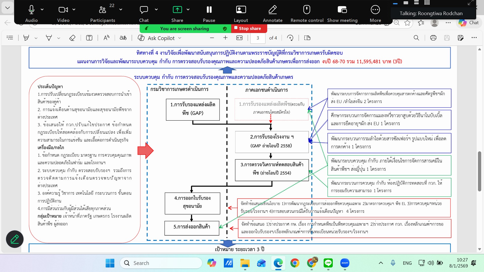The height and width of the screenshot is (272, 484).
Task: Open Zoom Remote control option
Action: (307, 10)
